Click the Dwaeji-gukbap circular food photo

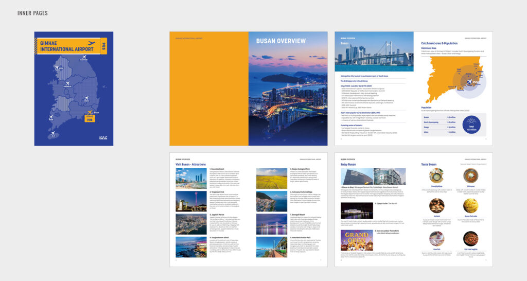tap(436, 175)
